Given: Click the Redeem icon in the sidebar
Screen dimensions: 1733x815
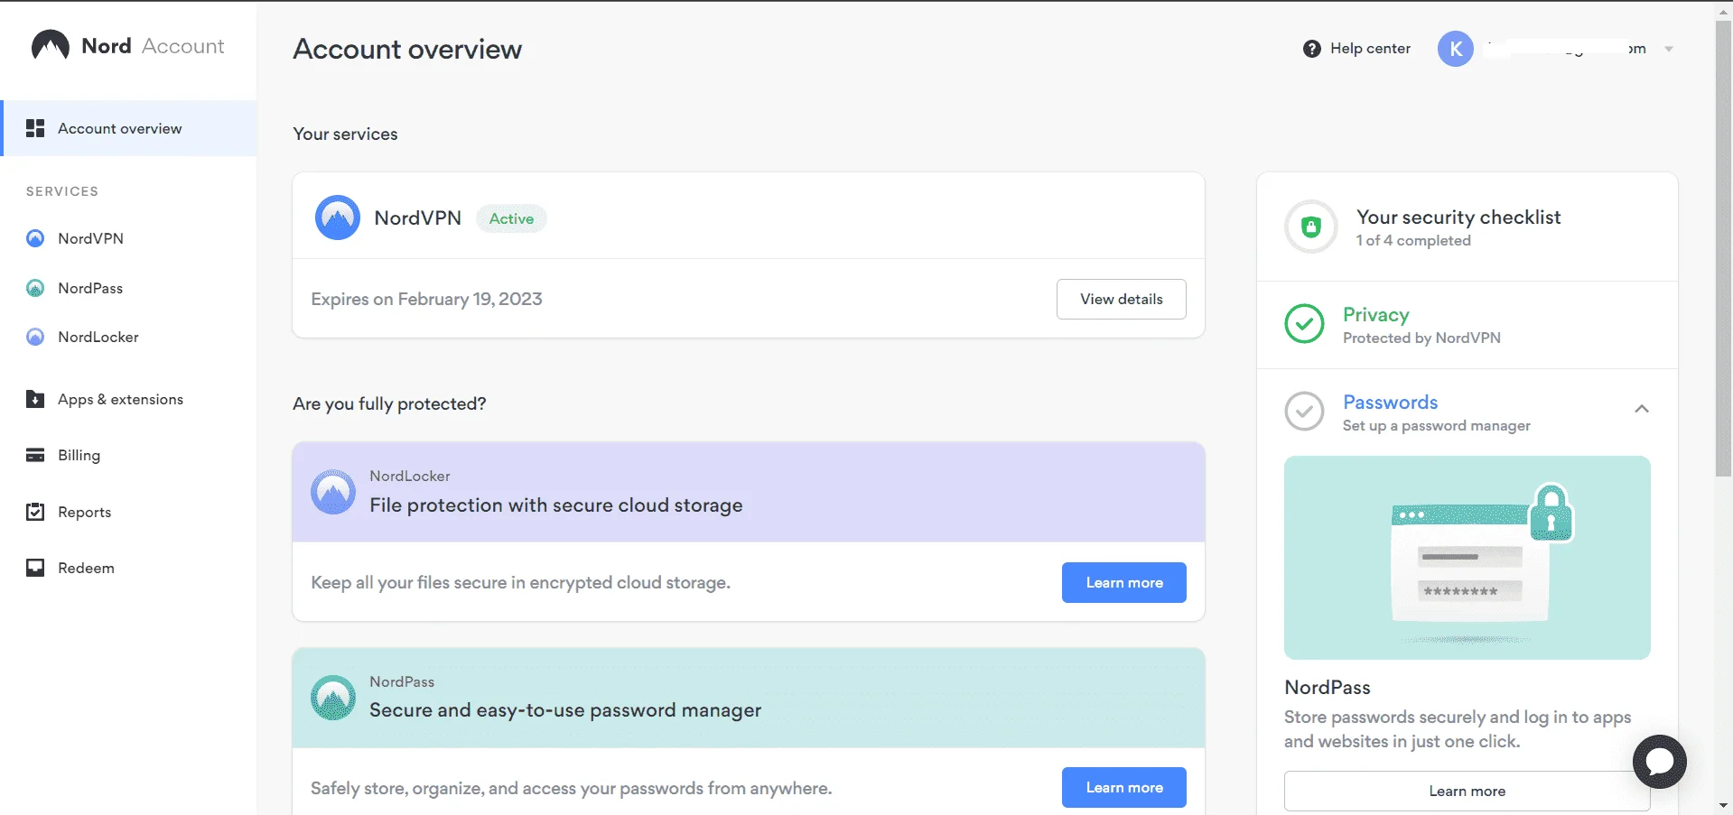Looking at the screenshot, I should point(35,568).
